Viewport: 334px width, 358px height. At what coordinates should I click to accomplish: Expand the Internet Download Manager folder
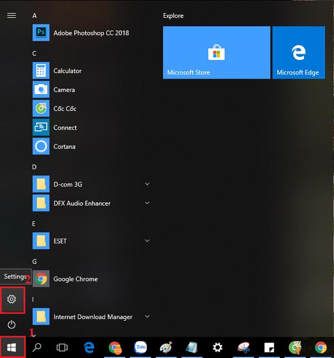pos(147,317)
